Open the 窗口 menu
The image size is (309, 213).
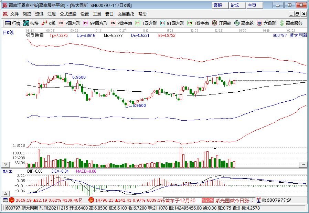pos(109,14)
